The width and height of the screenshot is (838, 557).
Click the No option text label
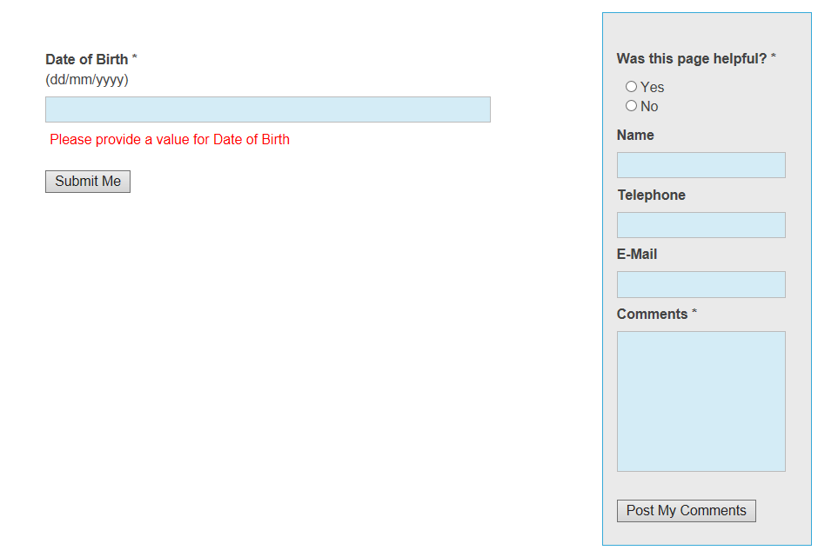coord(649,107)
